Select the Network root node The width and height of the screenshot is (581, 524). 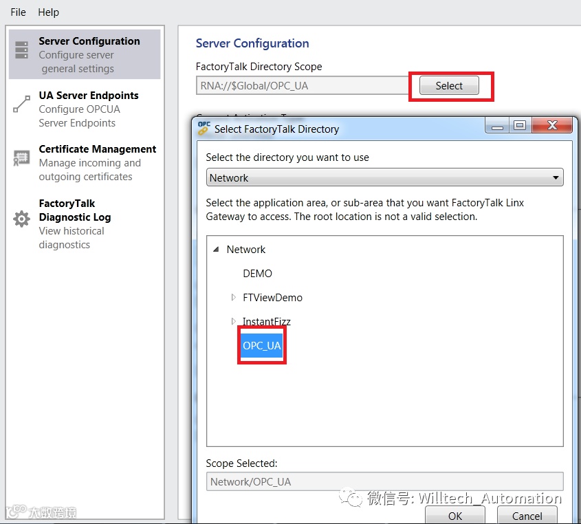click(246, 250)
